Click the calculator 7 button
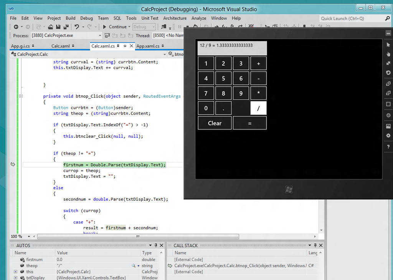This screenshot has height=280, width=393. pos(206,93)
